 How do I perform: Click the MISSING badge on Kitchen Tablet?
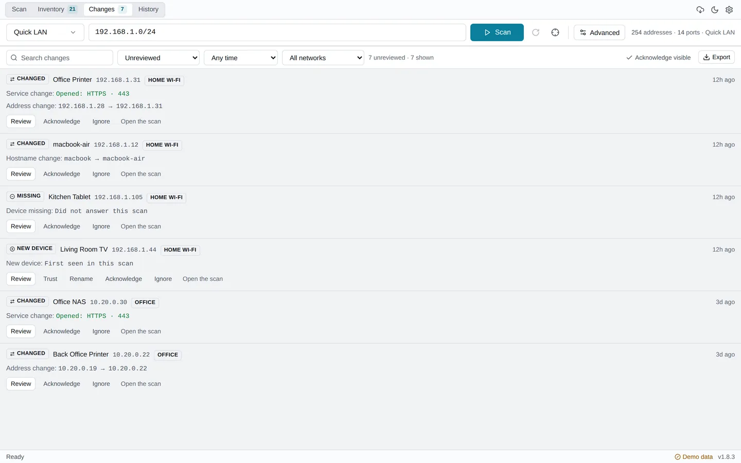tap(25, 197)
